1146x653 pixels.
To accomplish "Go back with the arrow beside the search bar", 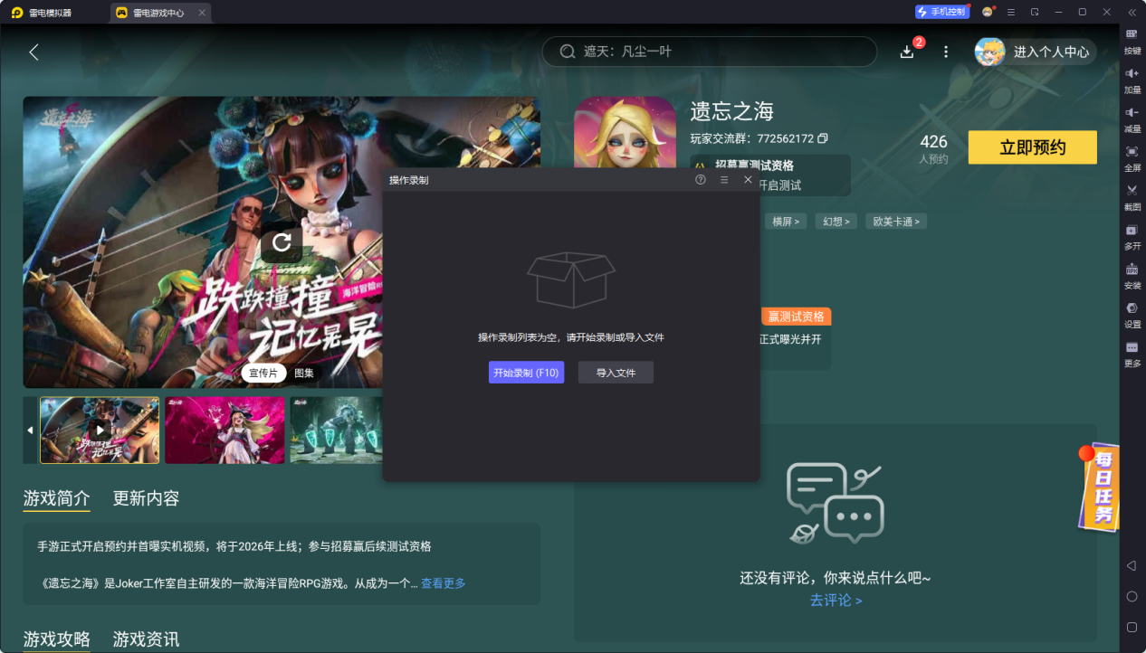I will point(33,52).
